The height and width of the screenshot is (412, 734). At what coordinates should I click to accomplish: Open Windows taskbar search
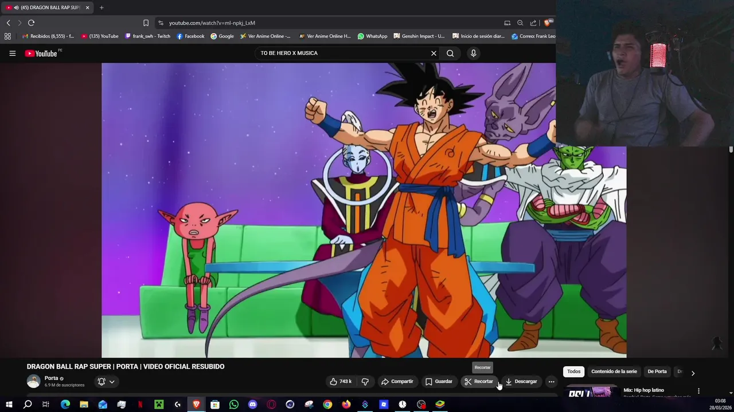pos(28,405)
